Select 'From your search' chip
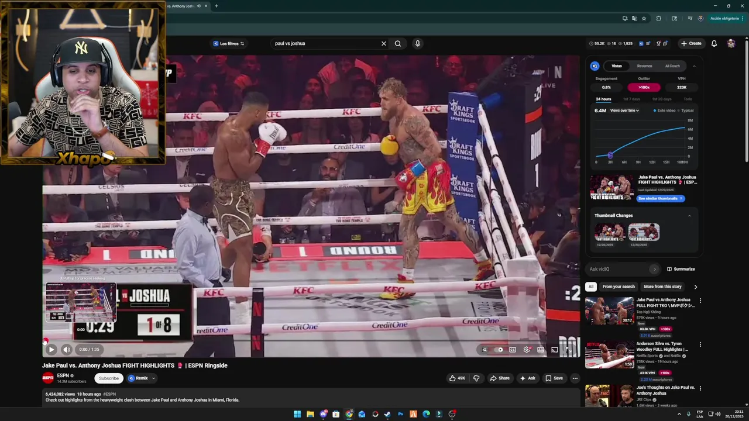749x421 pixels. pos(619,287)
